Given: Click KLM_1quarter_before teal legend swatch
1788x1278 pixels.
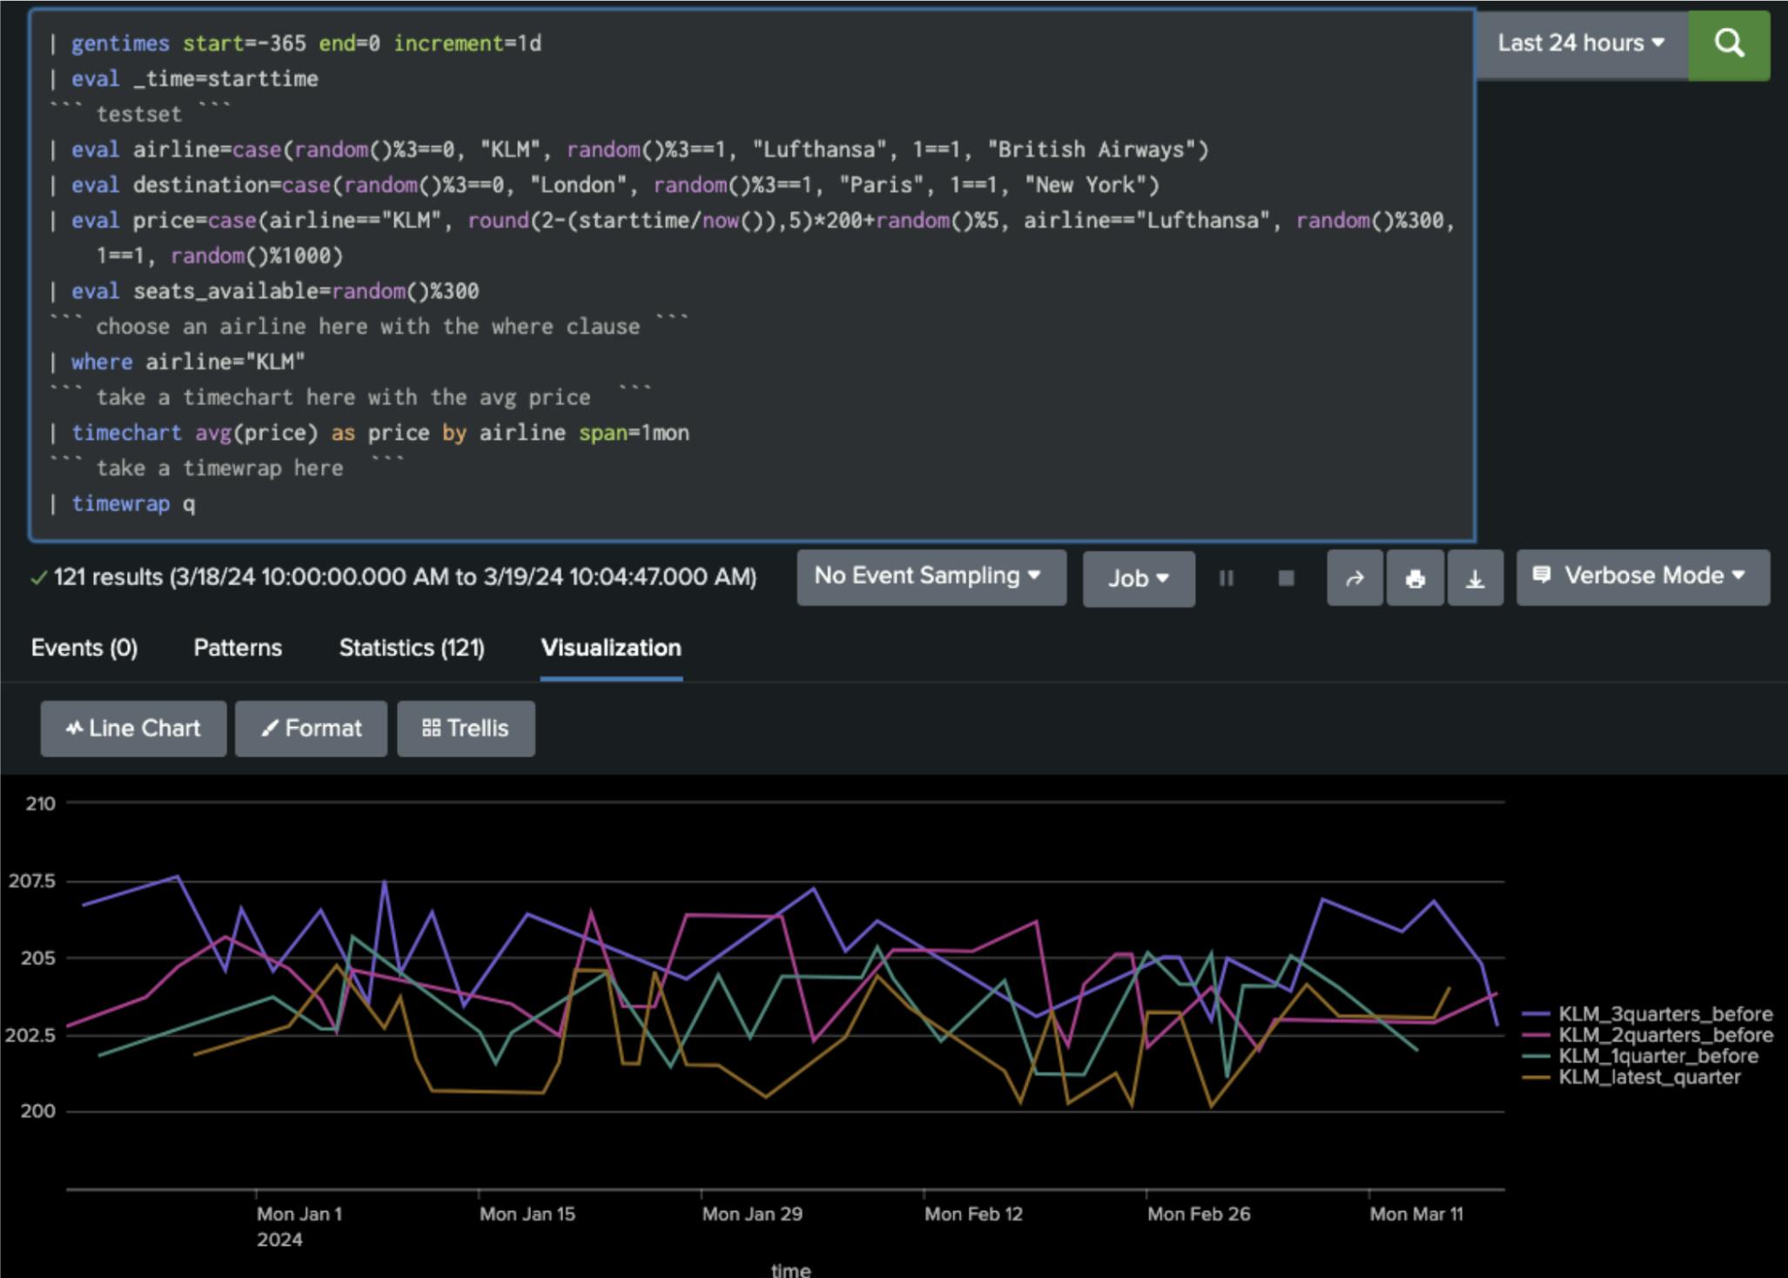Looking at the screenshot, I should click(1536, 1056).
